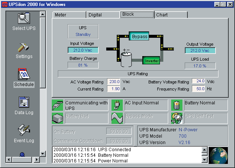Click the spinning globe icon
The height and width of the screenshot is (168, 235).
[218, 155]
